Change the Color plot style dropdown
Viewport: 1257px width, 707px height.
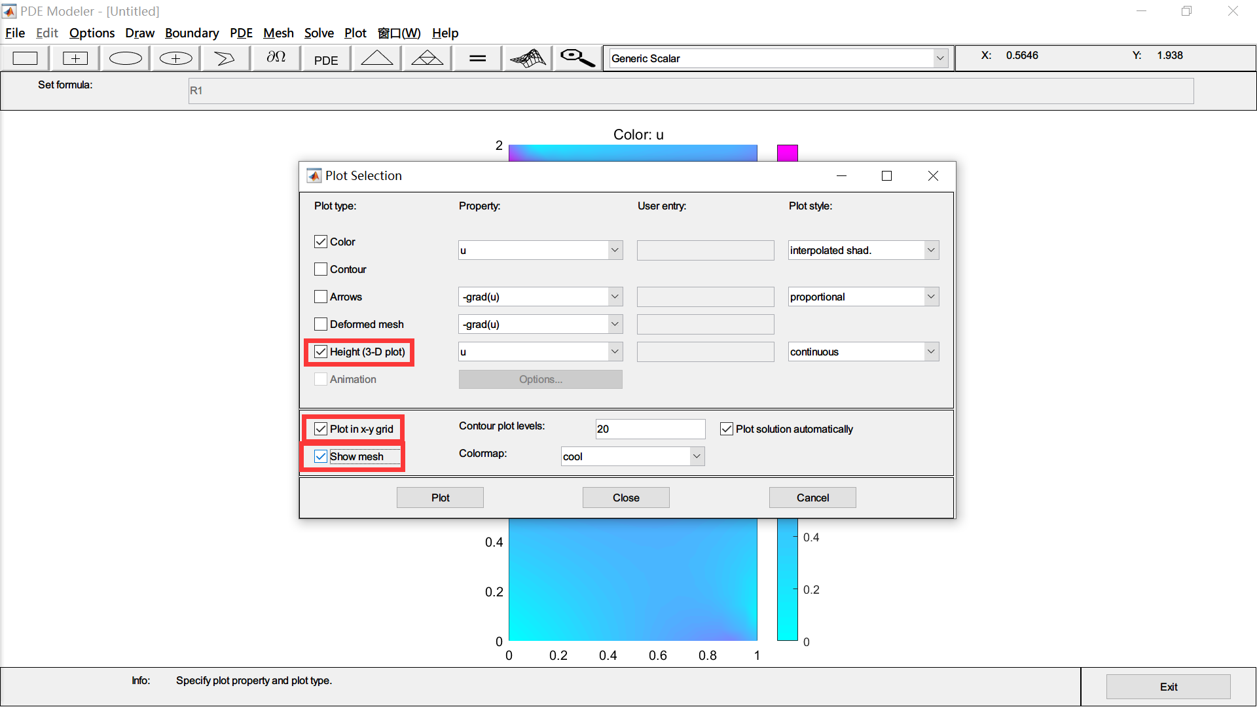tap(930, 249)
